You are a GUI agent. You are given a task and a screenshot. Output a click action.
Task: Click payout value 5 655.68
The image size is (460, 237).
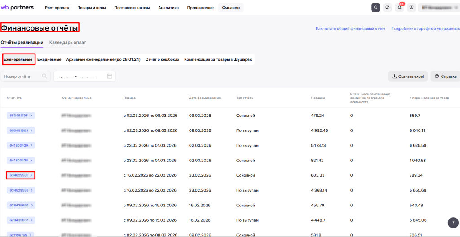click(418, 190)
